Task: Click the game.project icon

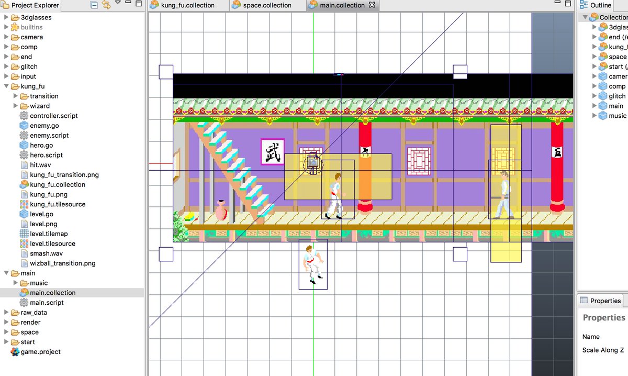Action: click(15, 352)
